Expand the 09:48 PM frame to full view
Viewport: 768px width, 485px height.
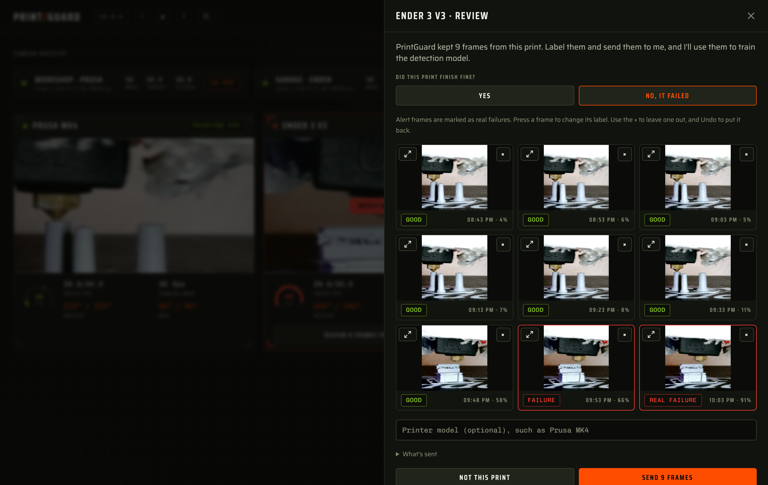(x=408, y=334)
